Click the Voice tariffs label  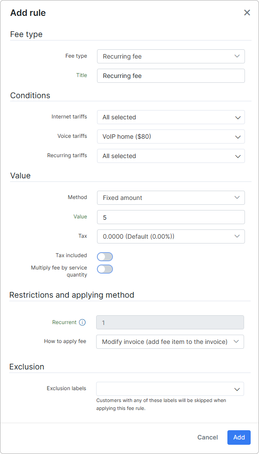pyautogui.click(x=72, y=136)
